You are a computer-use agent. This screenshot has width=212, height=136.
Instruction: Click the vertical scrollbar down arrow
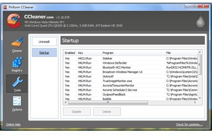pyautogui.click(x=200, y=98)
